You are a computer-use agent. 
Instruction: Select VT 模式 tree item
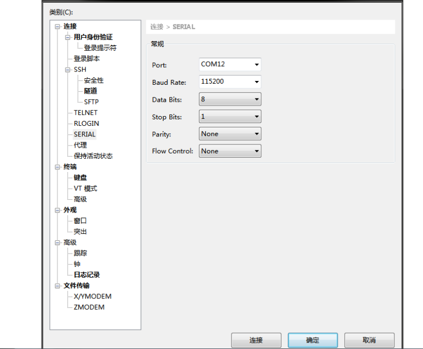click(86, 189)
